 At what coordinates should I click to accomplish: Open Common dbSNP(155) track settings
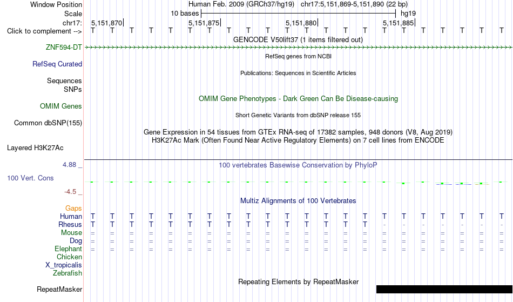48,123
